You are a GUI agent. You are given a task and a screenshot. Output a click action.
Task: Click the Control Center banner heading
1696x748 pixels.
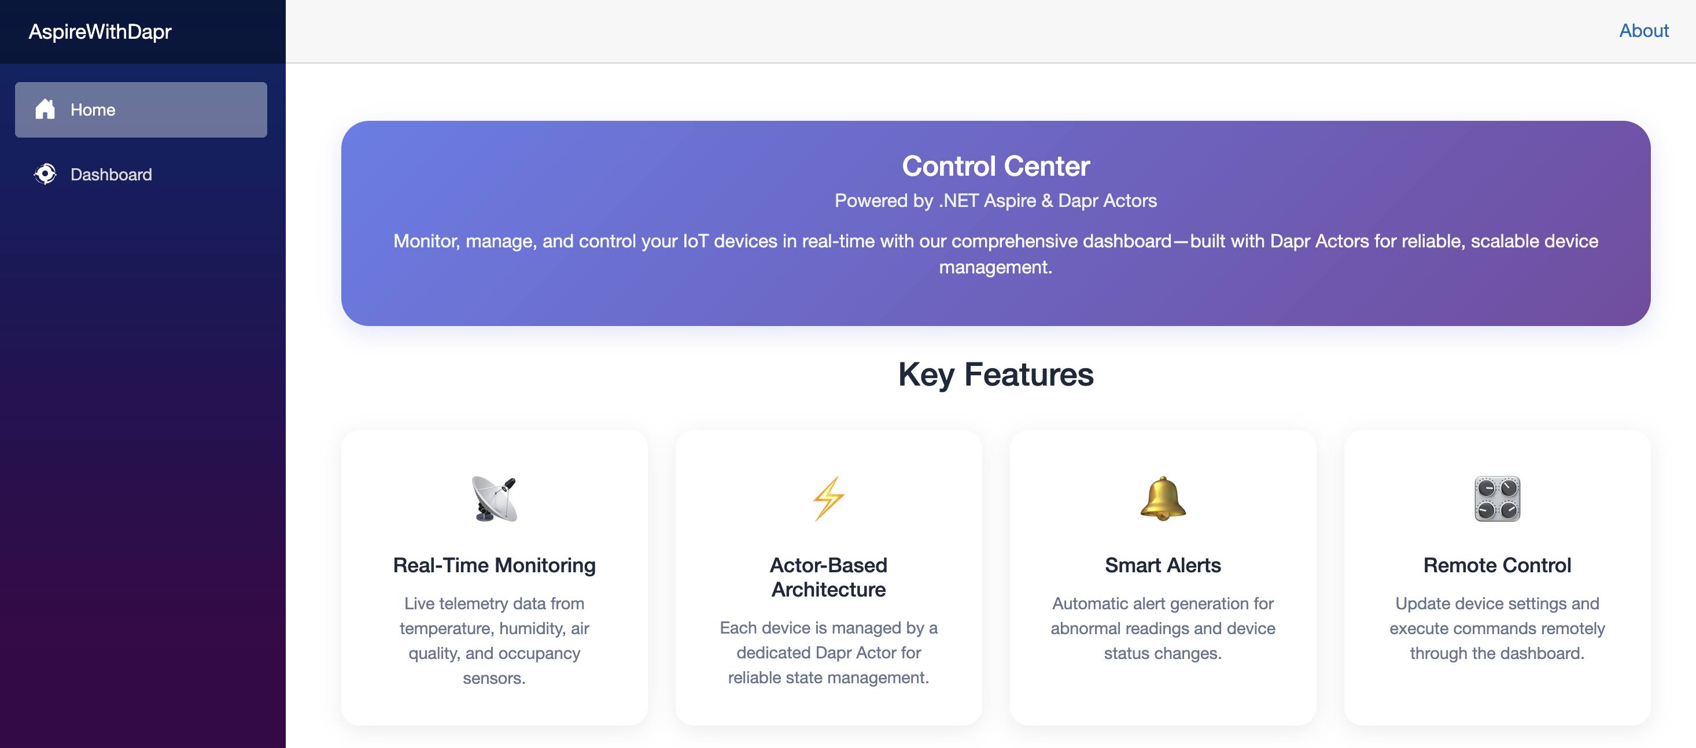pyautogui.click(x=996, y=166)
